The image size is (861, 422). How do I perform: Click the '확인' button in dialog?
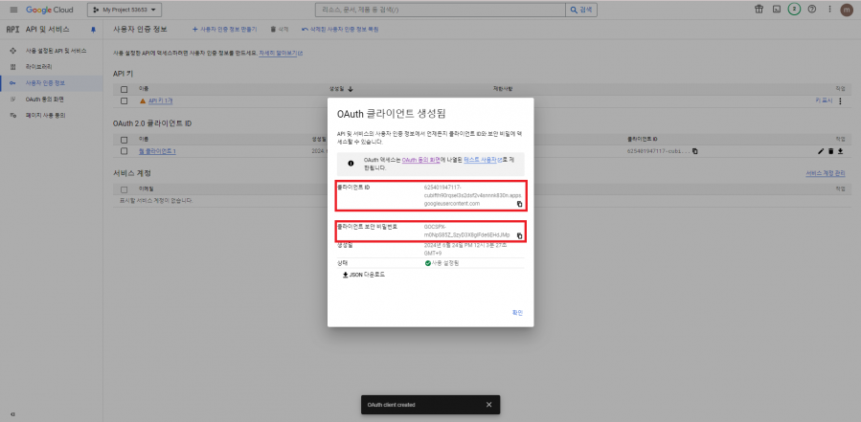coord(517,312)
